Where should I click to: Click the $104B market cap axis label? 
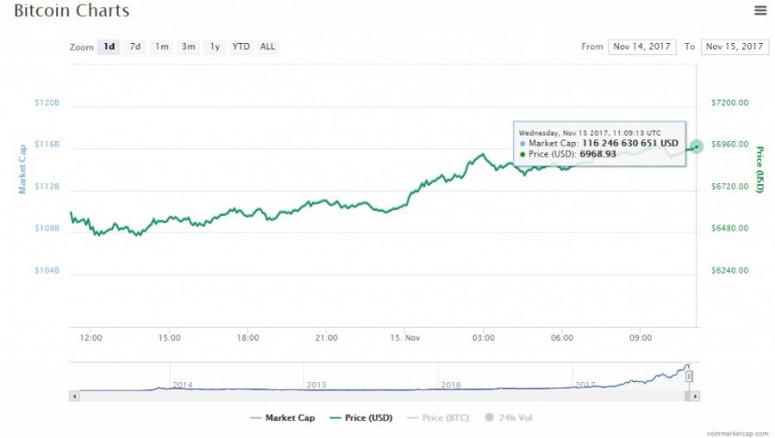pyautogui.click(x=47, y=270)
